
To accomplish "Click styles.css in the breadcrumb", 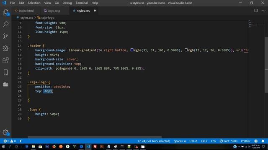I will click(x=26, y=17).
